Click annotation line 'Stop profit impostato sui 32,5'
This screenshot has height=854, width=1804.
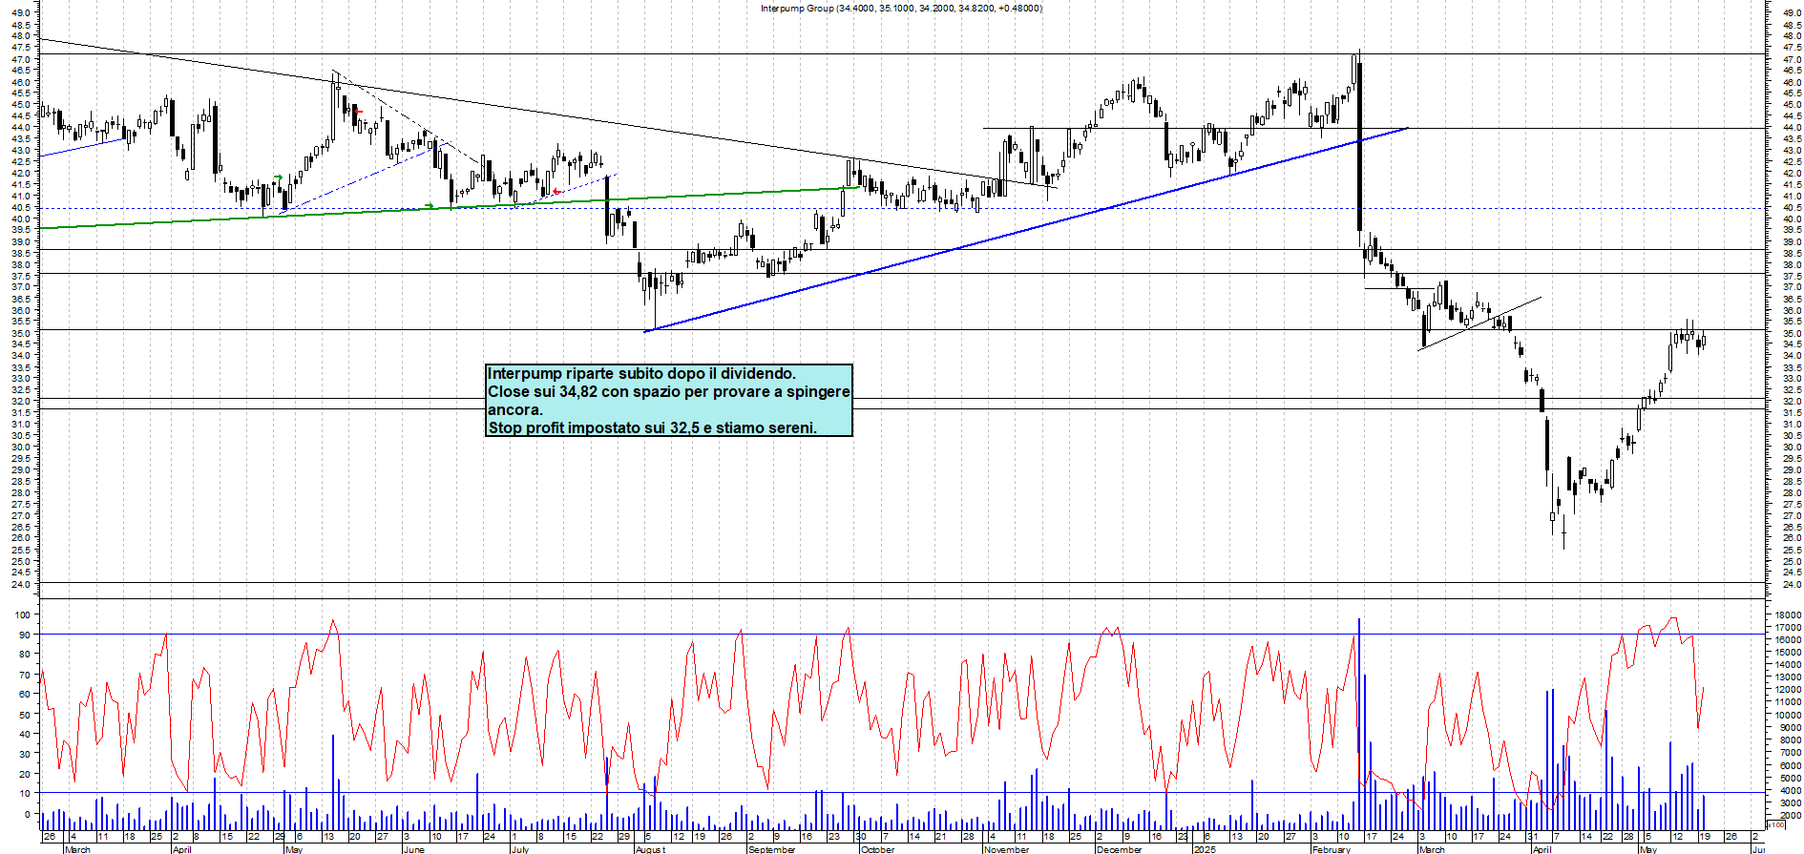point(652,428)
